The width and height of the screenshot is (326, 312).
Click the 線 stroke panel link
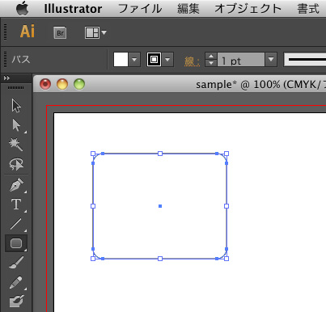tap(192, 61)
